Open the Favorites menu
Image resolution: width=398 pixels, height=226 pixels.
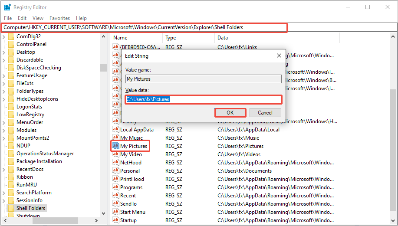pyautogui.click(x=59, y=18)
